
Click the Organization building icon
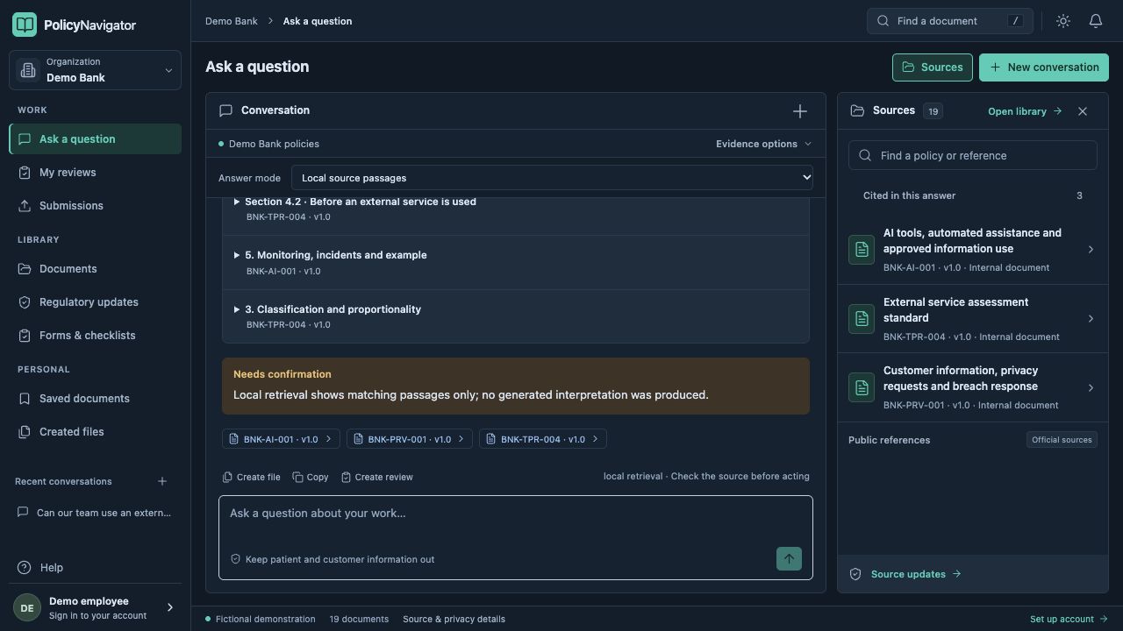point(27,70)
